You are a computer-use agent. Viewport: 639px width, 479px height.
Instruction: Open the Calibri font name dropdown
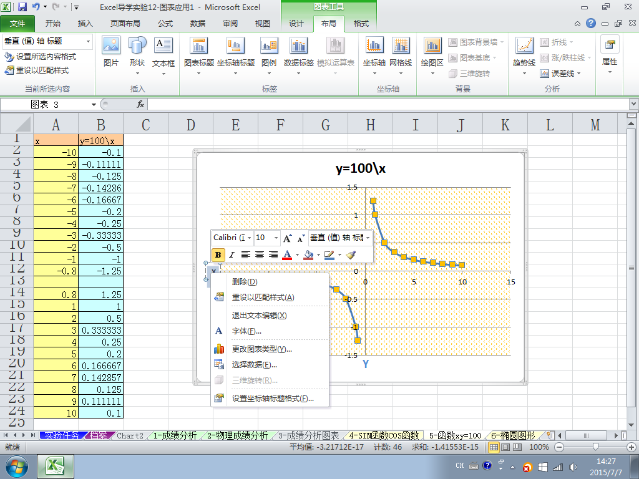(250, 238)
